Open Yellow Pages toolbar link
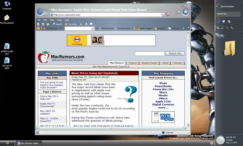243x146 pixels. pos(144,28)
